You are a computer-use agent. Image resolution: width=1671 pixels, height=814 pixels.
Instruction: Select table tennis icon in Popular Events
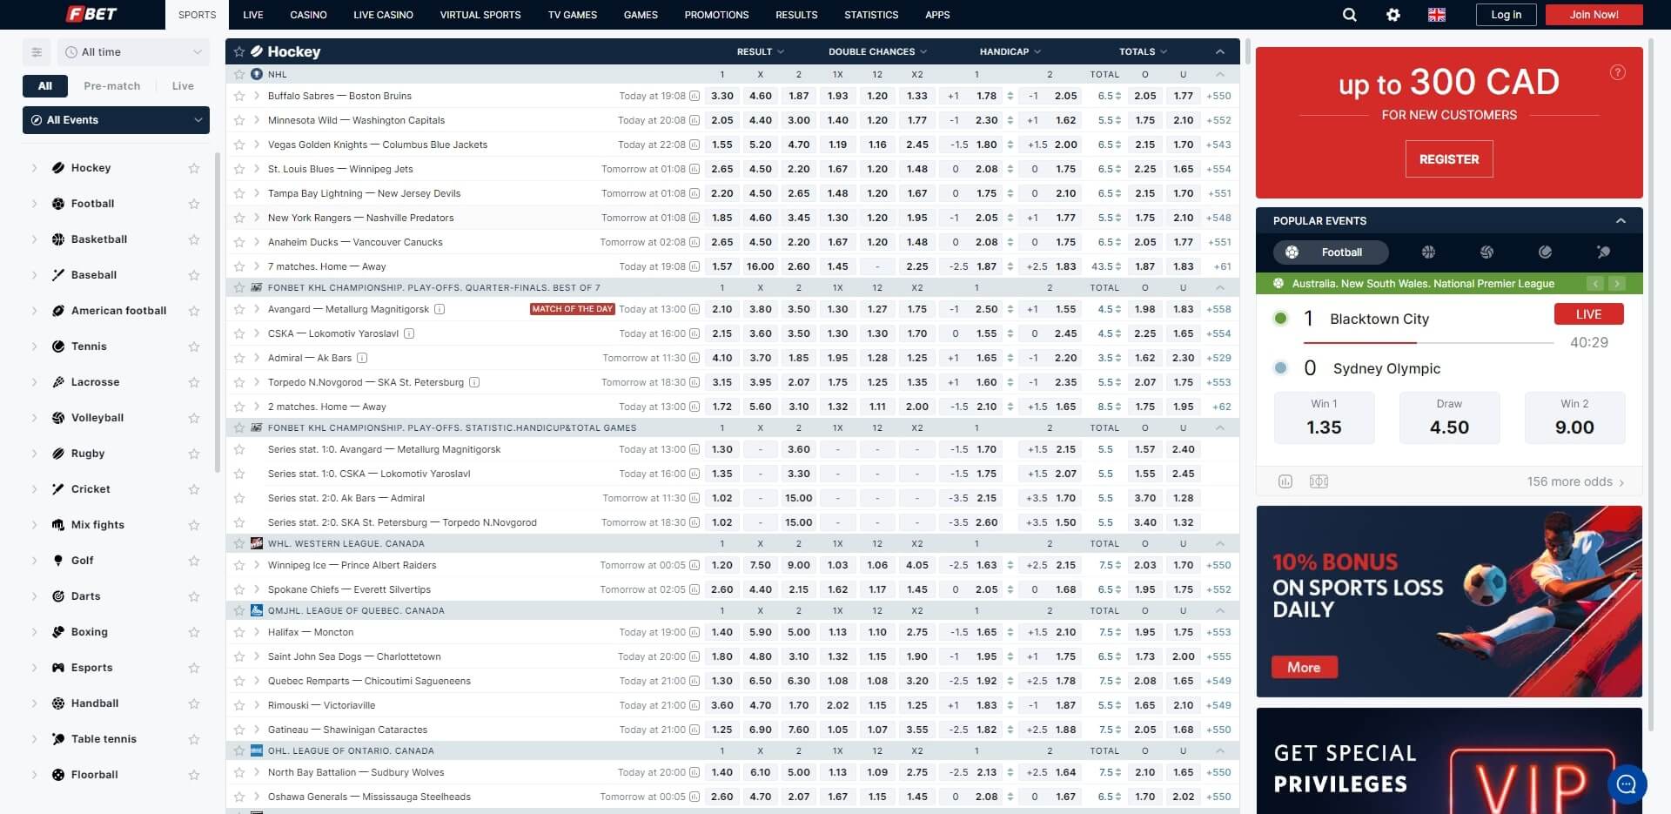[x=1603, y=252]
